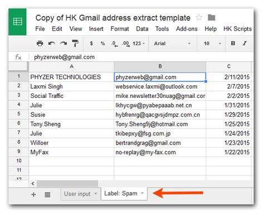The width and height of the screenshot is (264, 216).
Task: Decrease decimal places
Action: pos(115,44)
